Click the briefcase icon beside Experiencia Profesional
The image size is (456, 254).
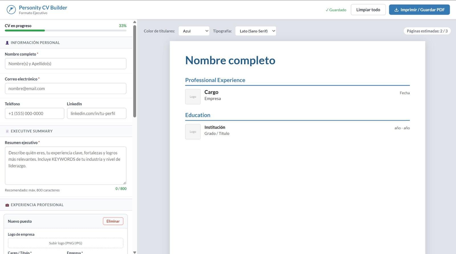click(x=7, y=205)
